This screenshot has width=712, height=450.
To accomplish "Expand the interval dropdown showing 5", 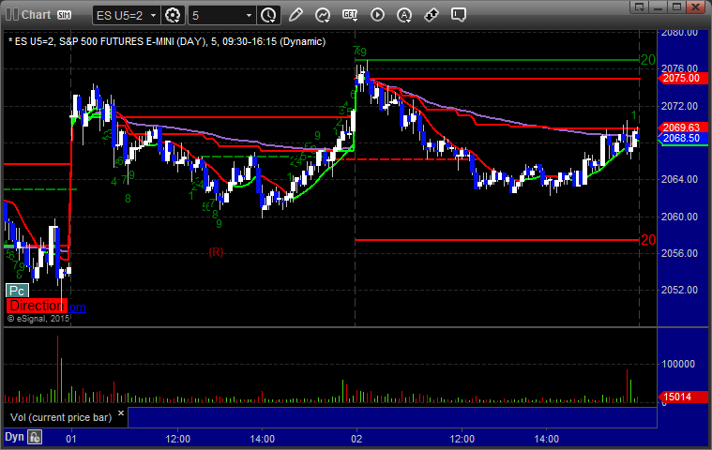I will pyautogui.click(x=222, y=15).
